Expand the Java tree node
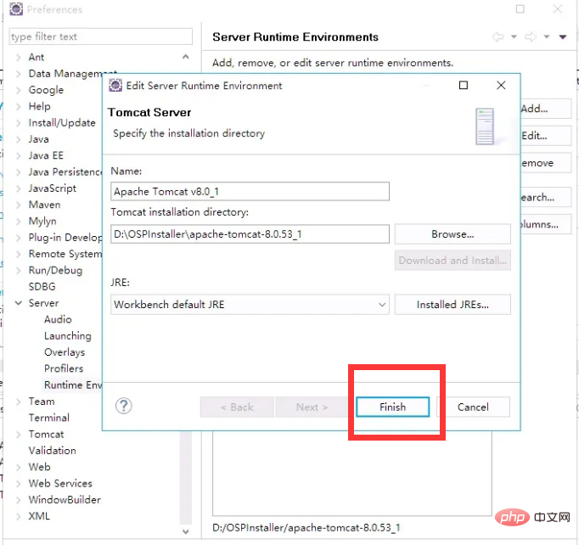 tap(19, 139)
